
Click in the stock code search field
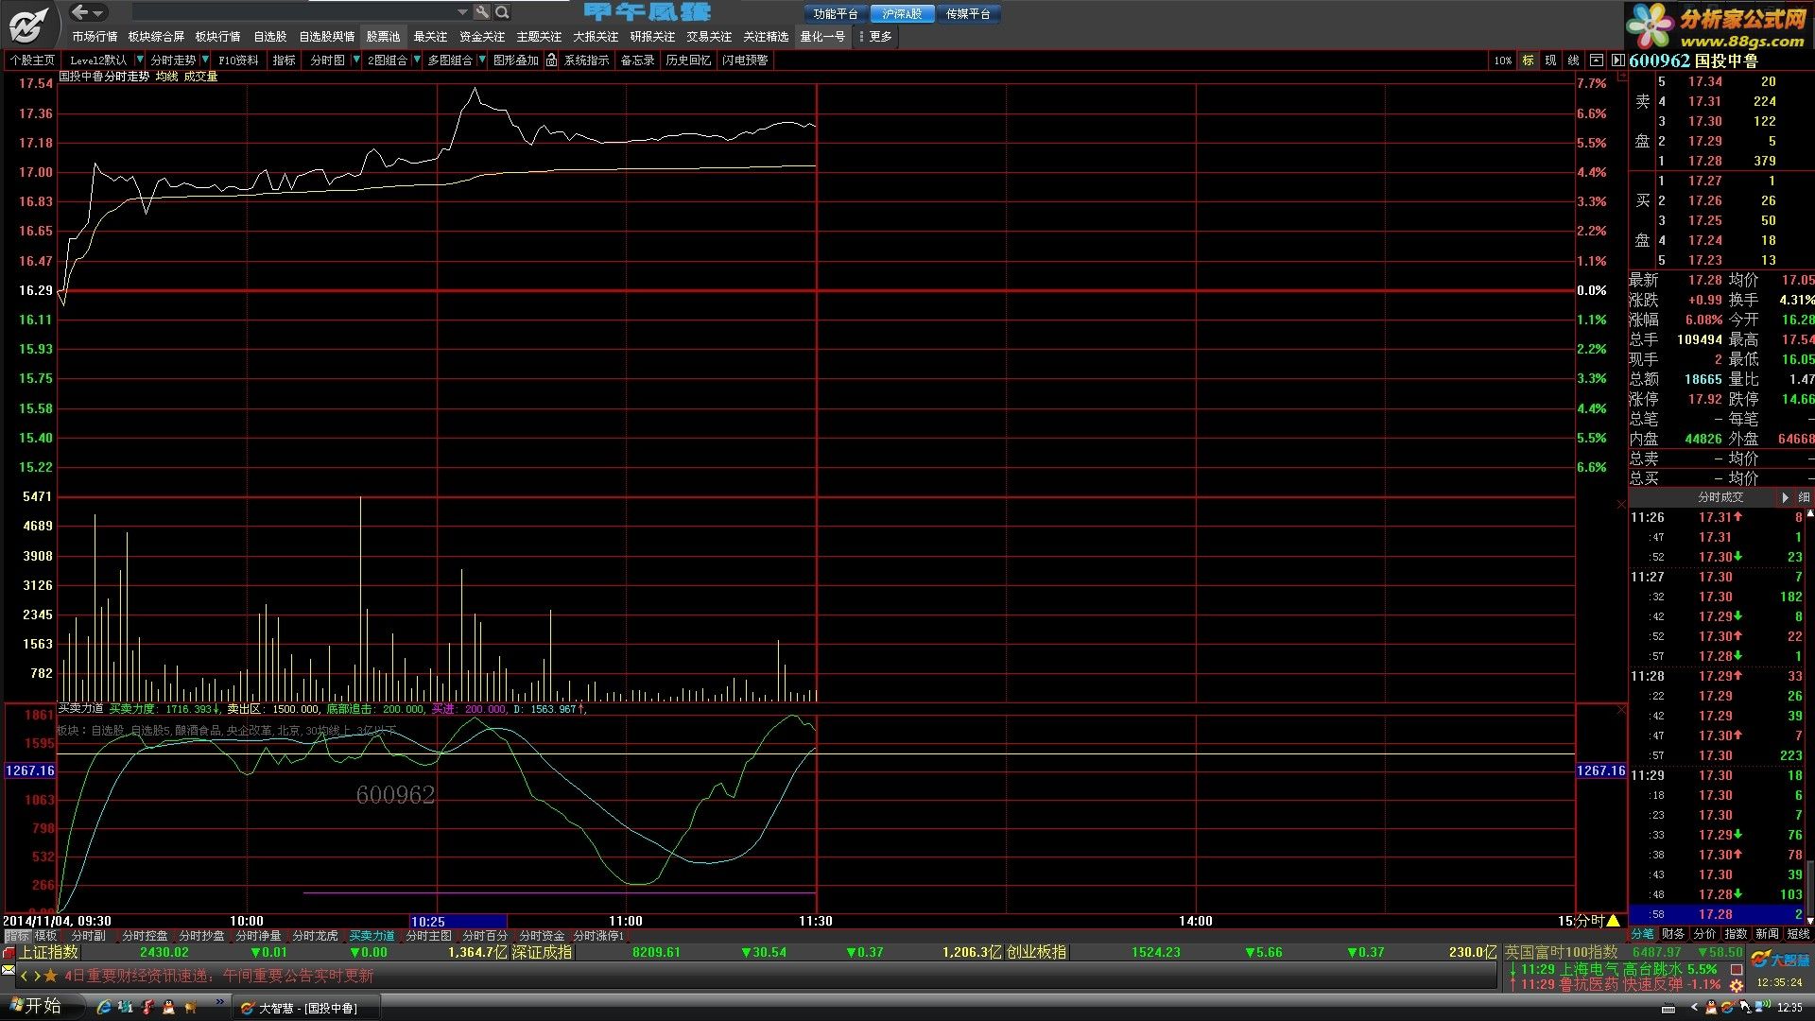293,12
